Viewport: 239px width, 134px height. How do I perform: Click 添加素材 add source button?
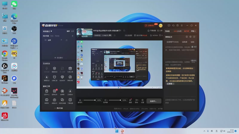click(x=59, y=58)
